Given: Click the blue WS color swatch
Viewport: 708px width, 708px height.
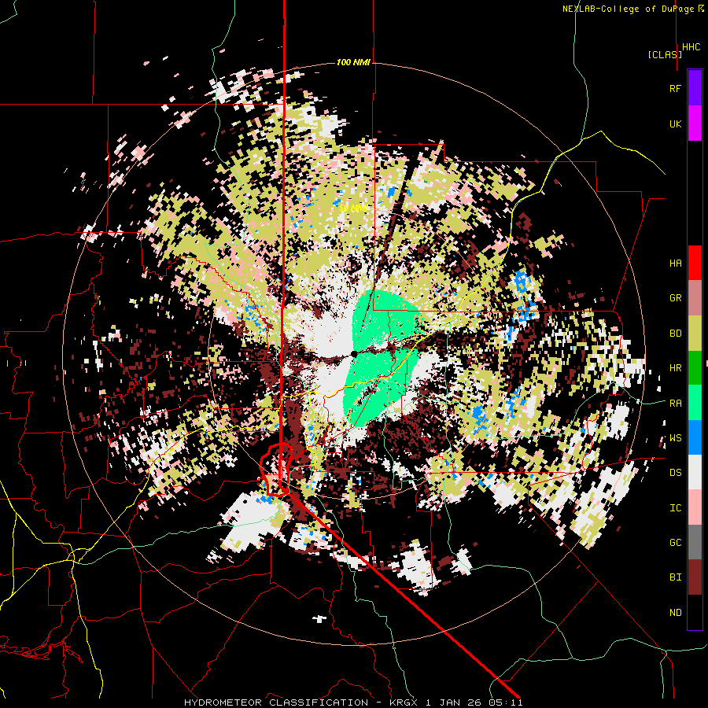Looking at the screenshot, I should [x=695, y=437].
